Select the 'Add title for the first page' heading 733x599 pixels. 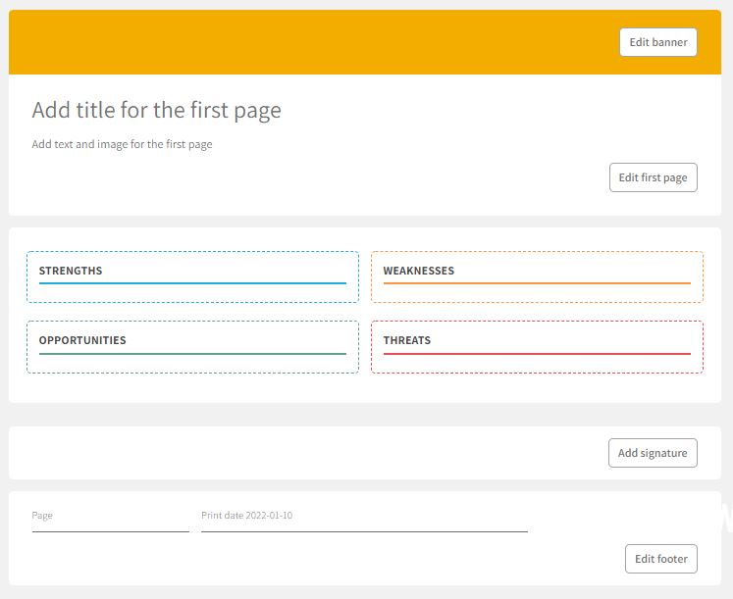coord(156,110)
